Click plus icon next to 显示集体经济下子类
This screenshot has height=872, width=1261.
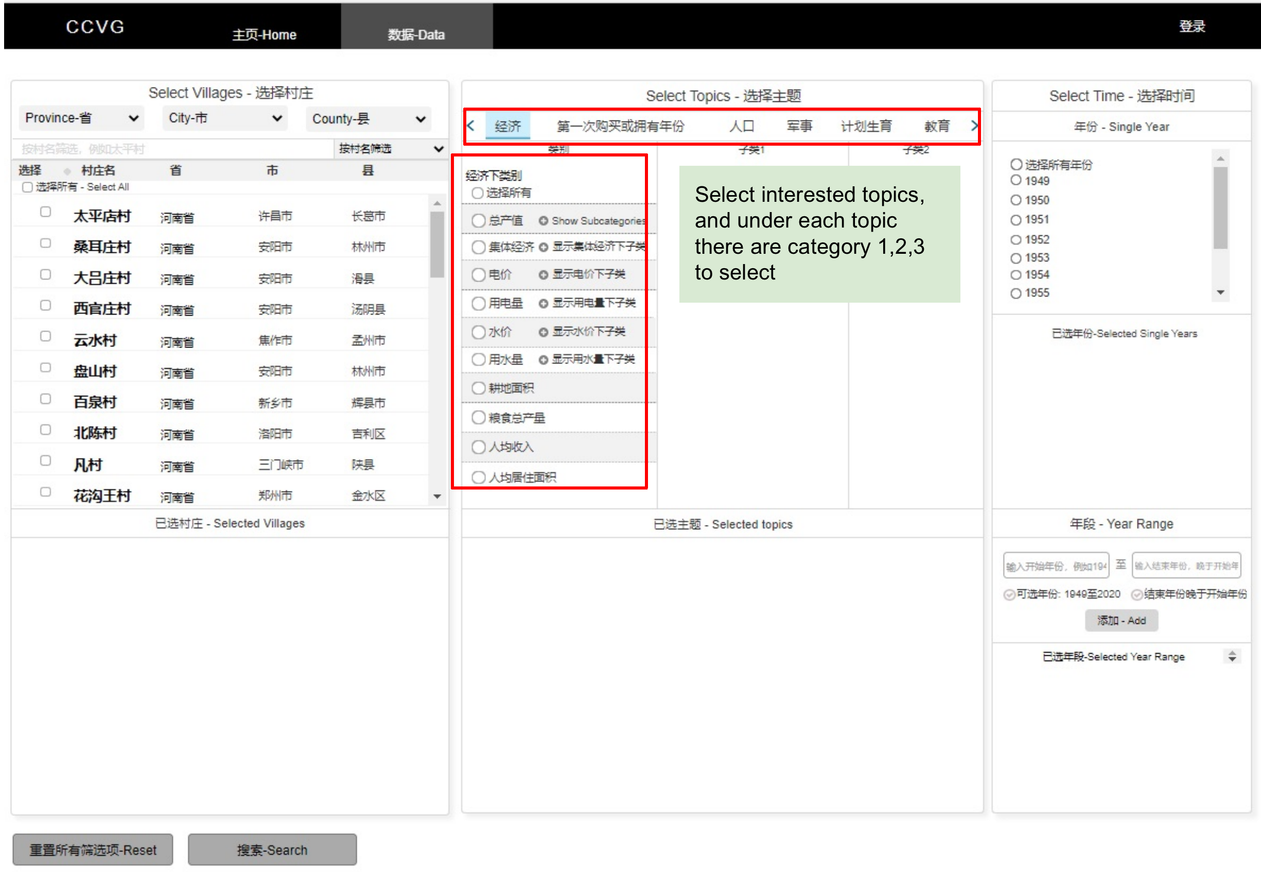pos(543,247)
